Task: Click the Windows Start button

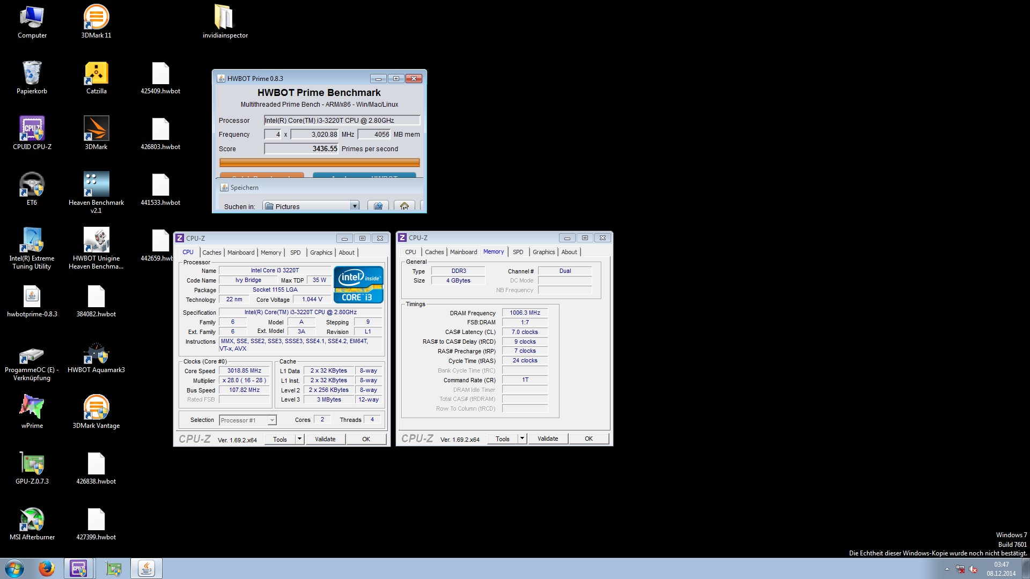Action: click(x=14, y=568)
